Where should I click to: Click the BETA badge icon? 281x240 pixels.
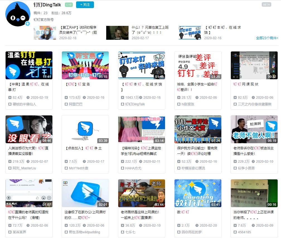266,5
